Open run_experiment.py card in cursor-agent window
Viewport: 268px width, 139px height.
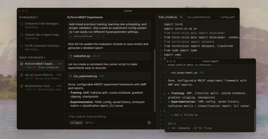(x=209, y=73)
